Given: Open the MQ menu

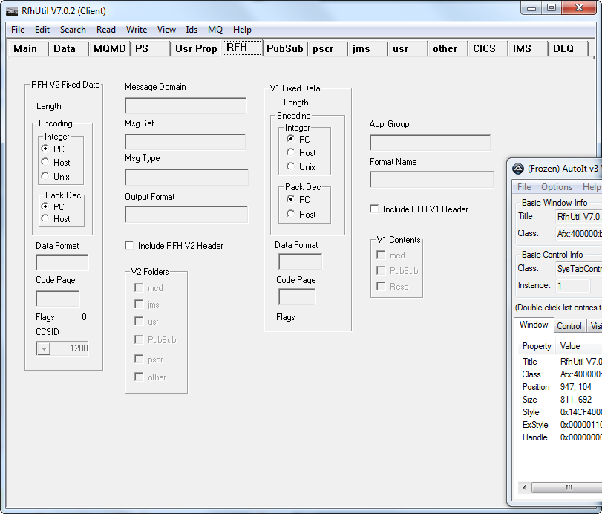Looking at the screenshot, I should (215, 30).
